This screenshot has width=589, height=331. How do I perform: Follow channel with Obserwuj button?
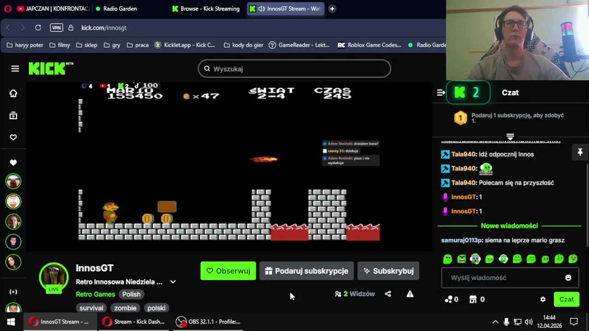[228, 271]
